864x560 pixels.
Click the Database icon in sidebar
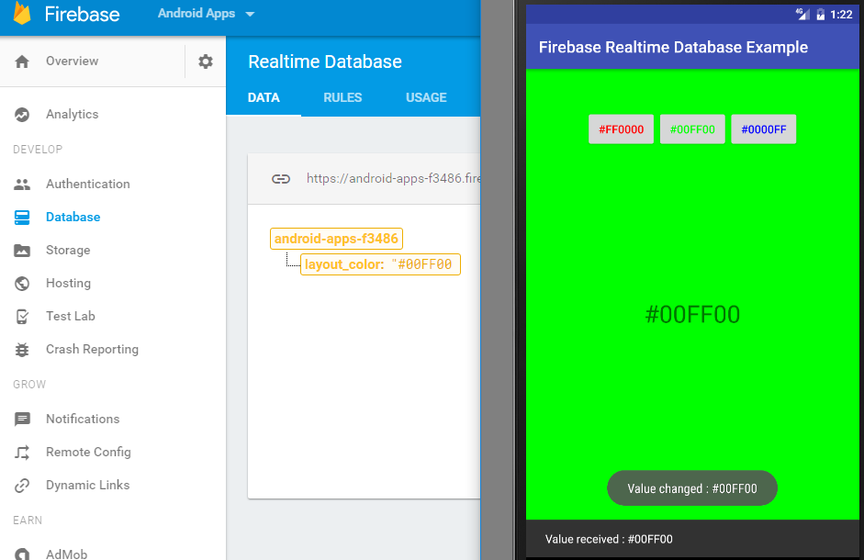(x=22, y=218)
